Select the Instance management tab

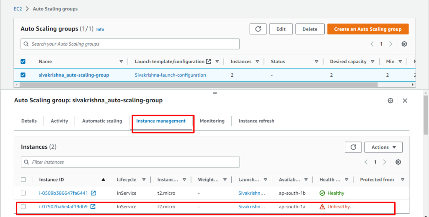point(161,121)
